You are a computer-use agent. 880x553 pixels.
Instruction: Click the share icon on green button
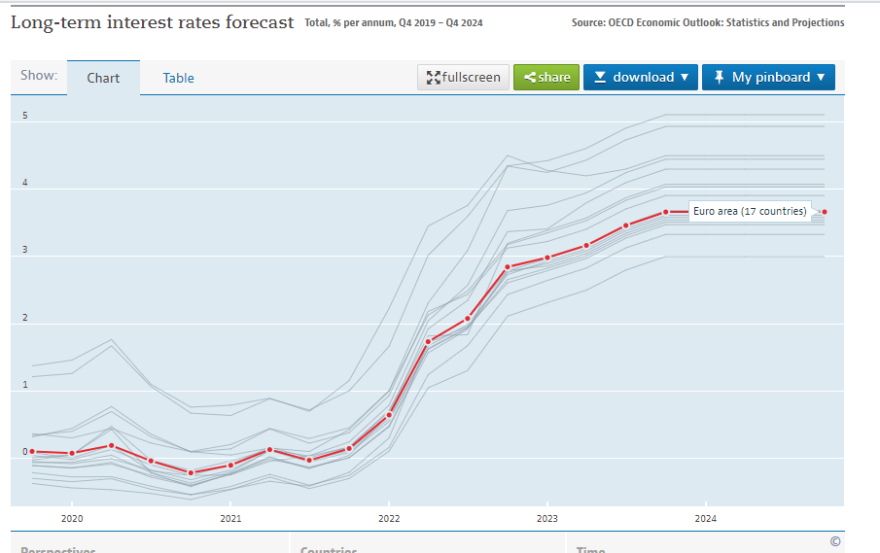point(530,78)
